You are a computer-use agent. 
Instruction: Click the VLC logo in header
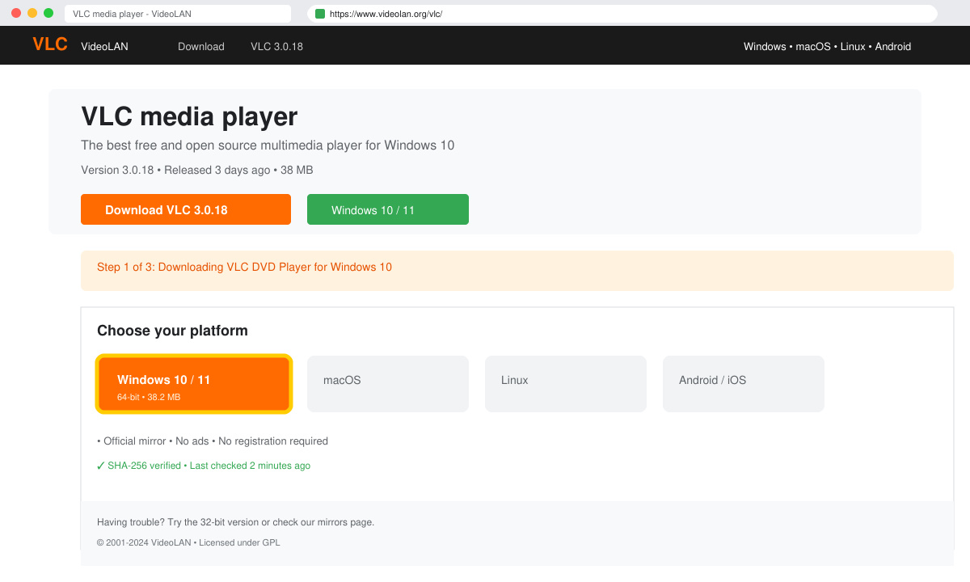(50, 44)
